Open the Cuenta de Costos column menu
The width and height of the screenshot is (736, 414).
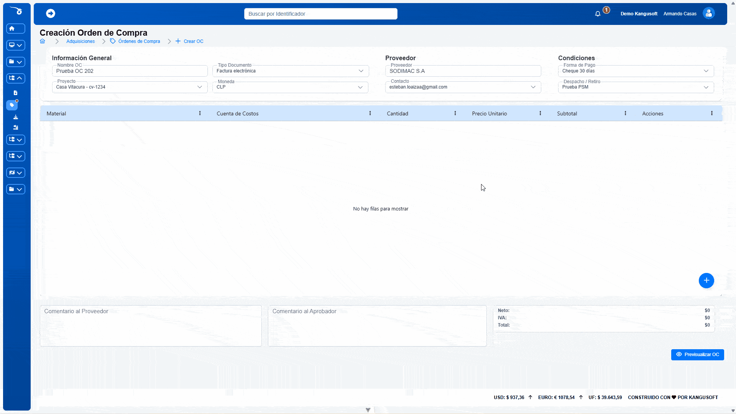[370, 113]
